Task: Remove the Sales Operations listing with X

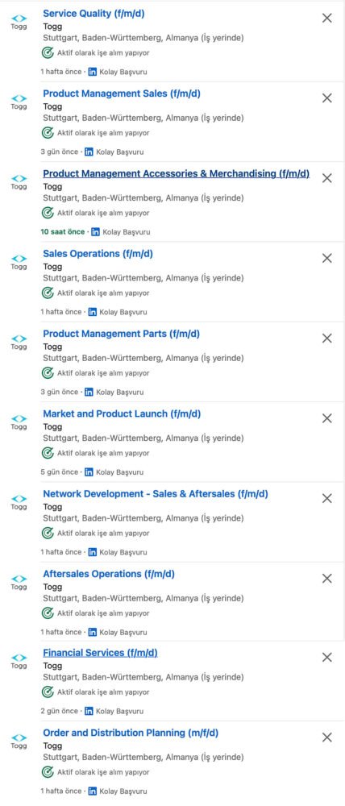Action: pos(326,258)
